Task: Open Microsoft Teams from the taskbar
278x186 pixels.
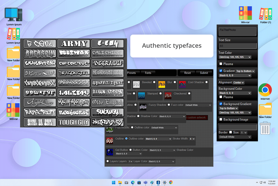Action: pyautogui.click(x=146, y=182)
